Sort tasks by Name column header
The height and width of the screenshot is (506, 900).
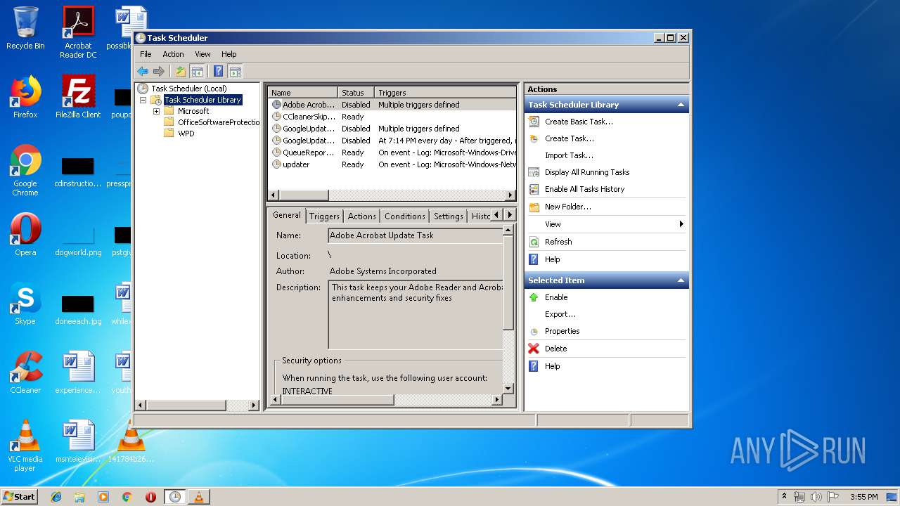click(x=302, y=93)
